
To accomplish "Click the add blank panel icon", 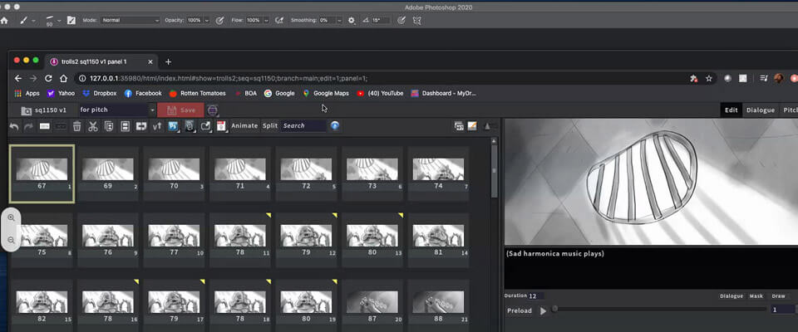I will pos(45,126).
